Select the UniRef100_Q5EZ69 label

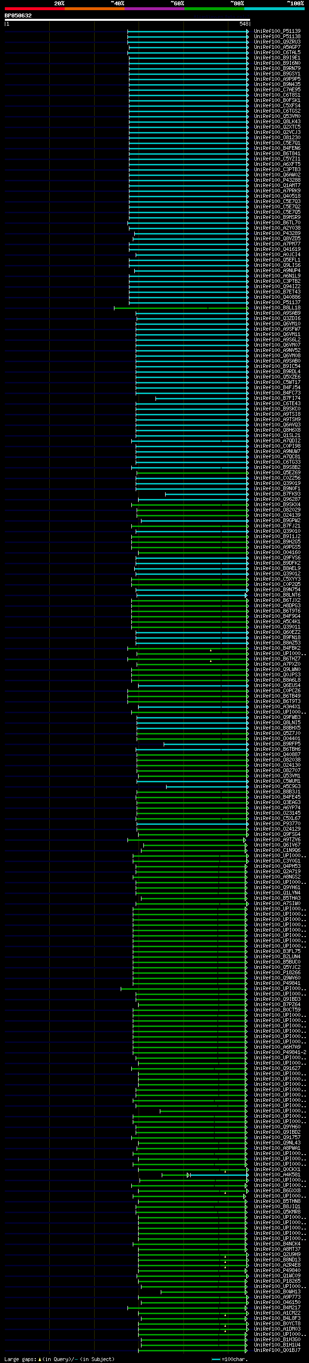pyautogui.click(x=277, y=472)
